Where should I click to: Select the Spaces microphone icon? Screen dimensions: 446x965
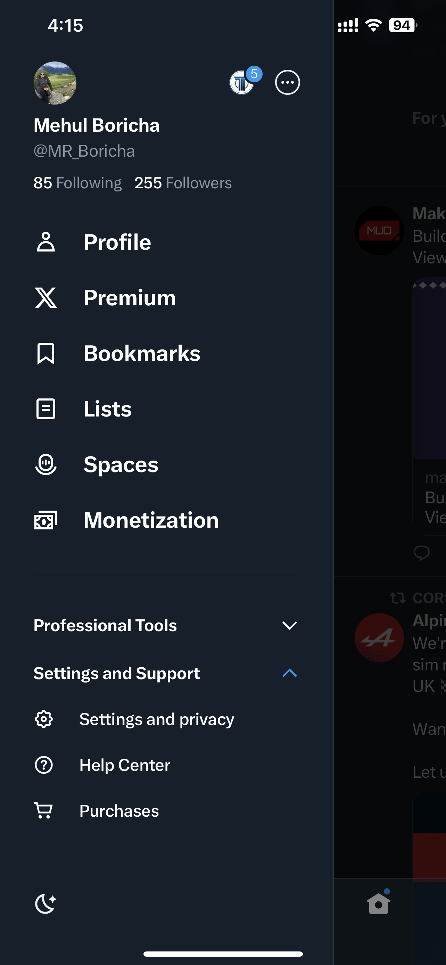(46, 464)
